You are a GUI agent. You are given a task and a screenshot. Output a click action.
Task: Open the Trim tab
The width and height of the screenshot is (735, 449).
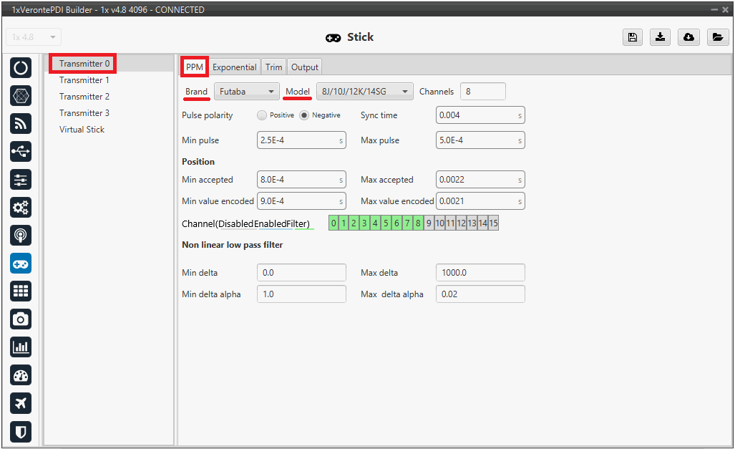(273, 67)
